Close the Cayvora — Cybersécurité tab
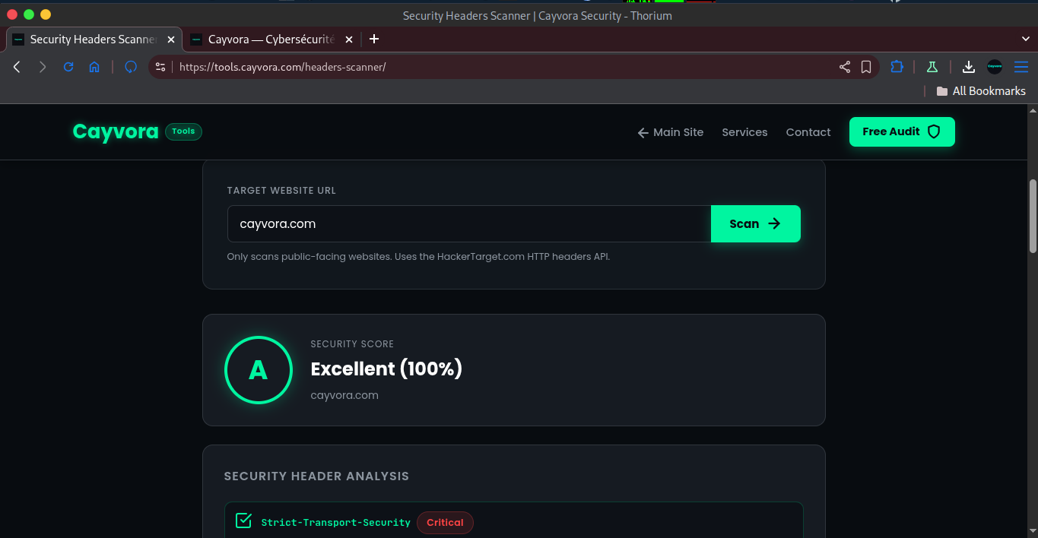 click(348, 40)
